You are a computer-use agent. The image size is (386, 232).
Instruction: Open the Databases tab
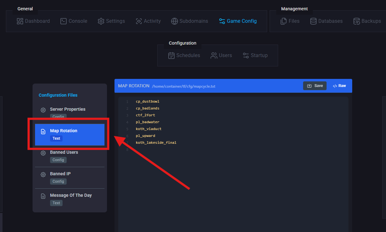coord(326,21)
